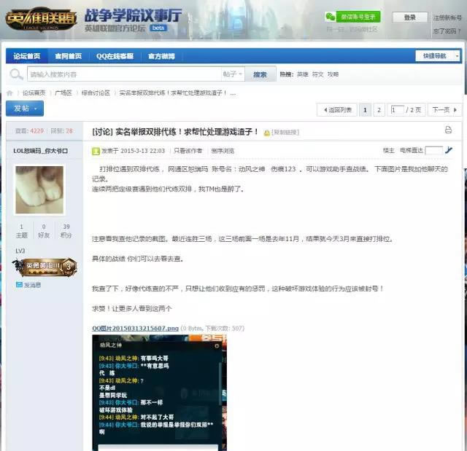Go to 广场区 in breadcrumb

[x=63, y=93]
